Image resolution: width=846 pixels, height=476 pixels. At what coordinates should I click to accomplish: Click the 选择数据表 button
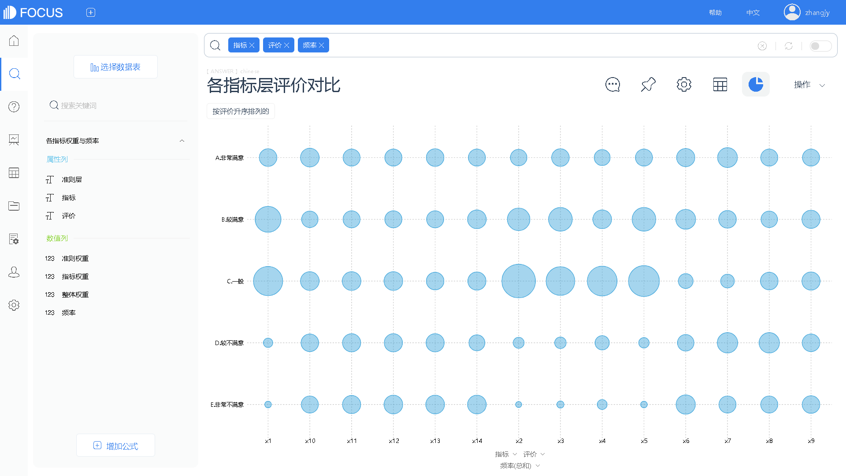(115, 67)
